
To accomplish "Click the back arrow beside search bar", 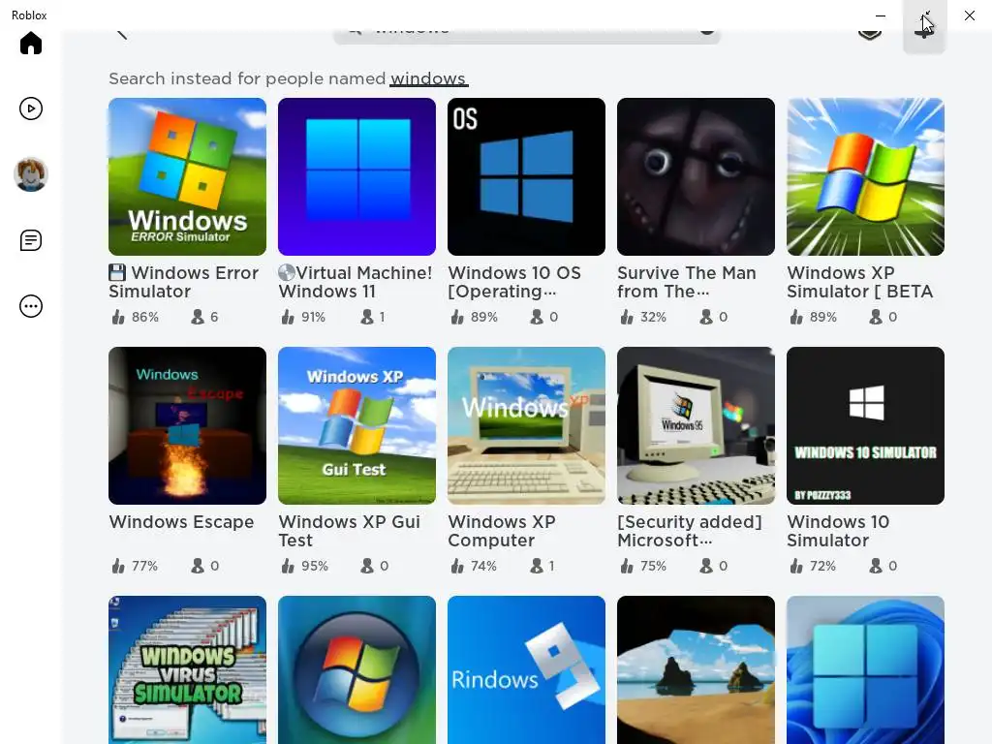I will click(x=122, y=32).
